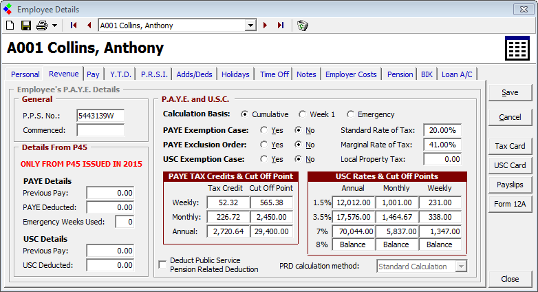Enable Deduct Public Service Pension checkbox
Viewport: 538px width, 292px height.
click(x=162, y=264)
